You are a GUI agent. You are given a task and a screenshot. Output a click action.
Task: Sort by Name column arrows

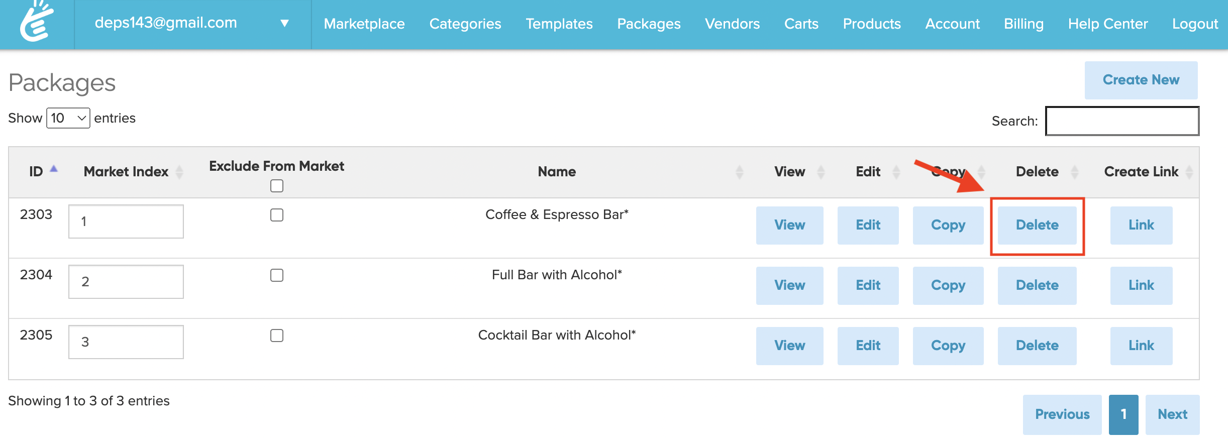coord(739,172)
